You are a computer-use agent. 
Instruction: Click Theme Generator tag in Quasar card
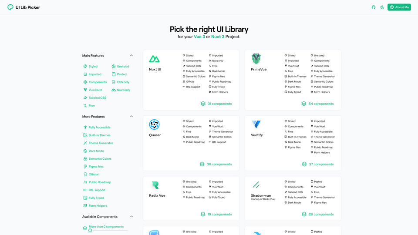221,131
